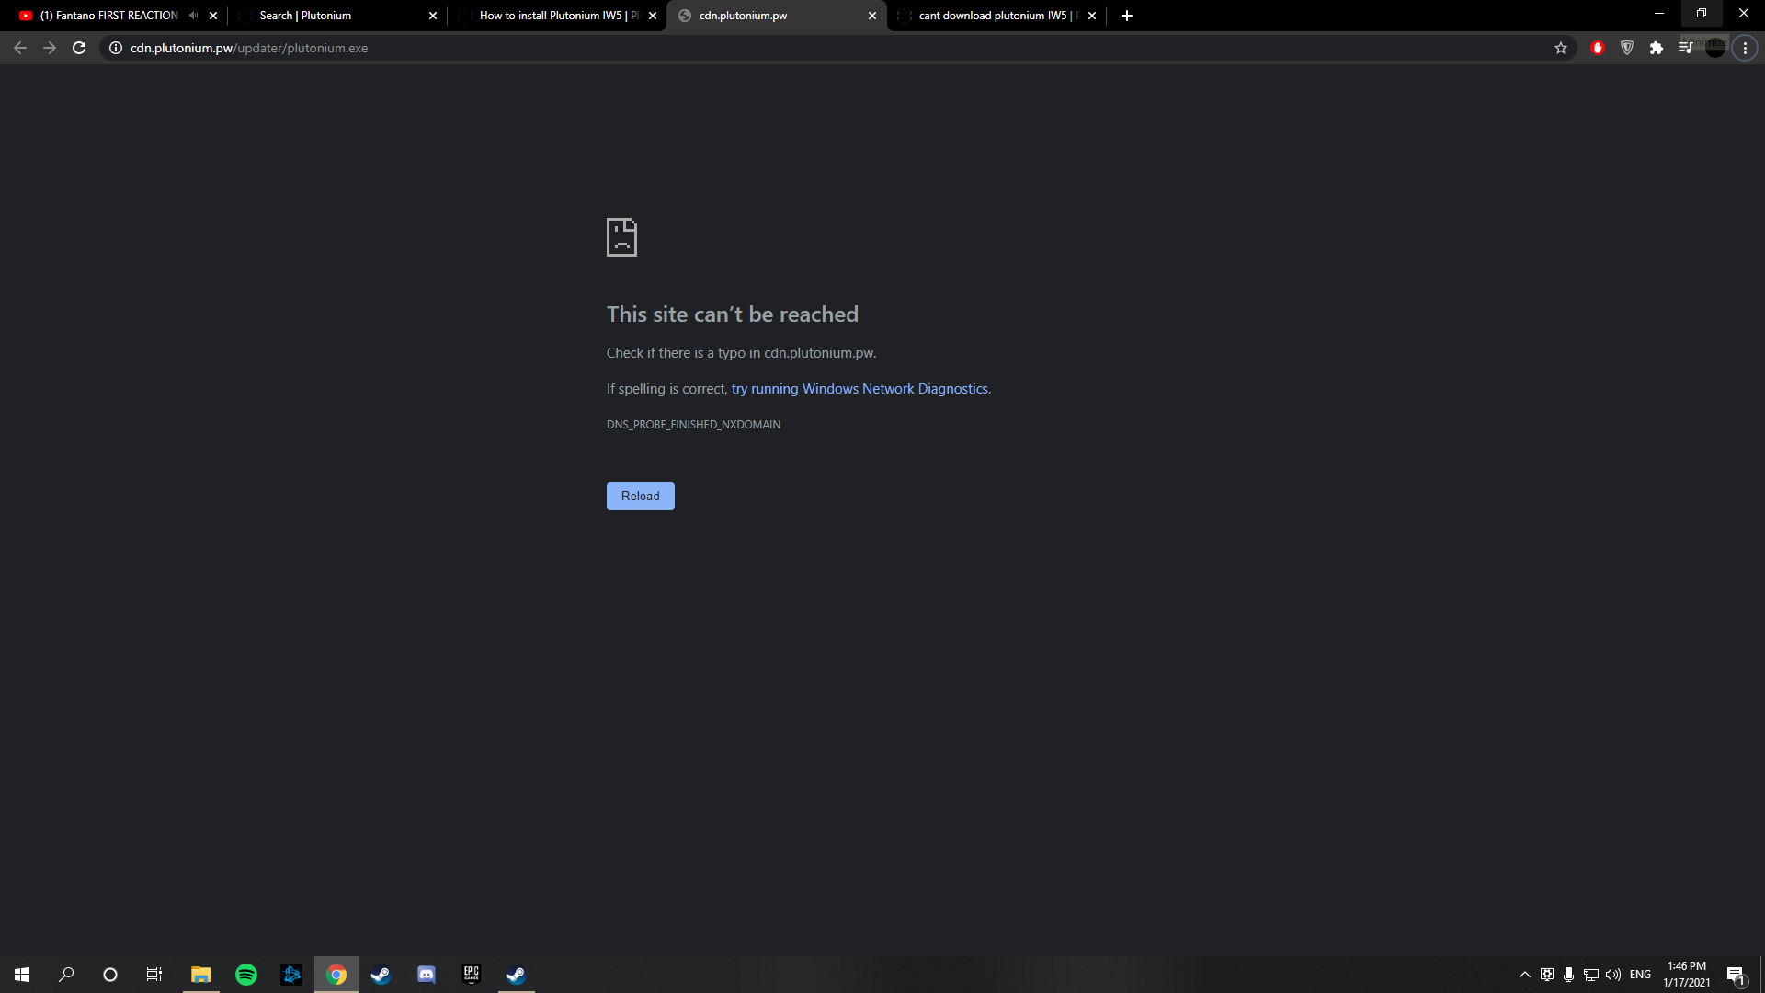Switch to cant download plutonium IW5 tab
This screenshot has height=993, width=1765.
coord(996,16)
